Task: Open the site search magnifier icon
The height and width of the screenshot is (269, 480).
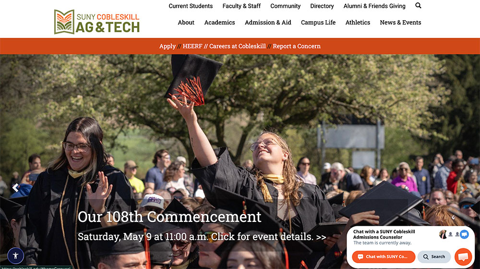Action: pyautogui.click(x=418, y=5)
